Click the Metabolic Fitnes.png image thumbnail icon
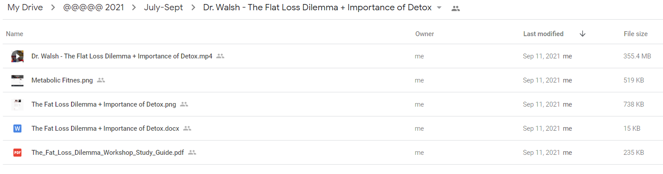663x174 pixels. coord(17,80)
